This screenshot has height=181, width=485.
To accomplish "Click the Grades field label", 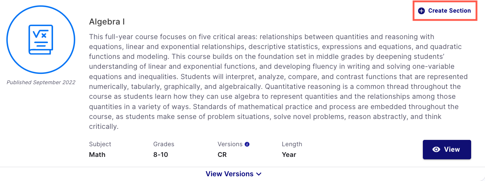I will click(164, 144).
